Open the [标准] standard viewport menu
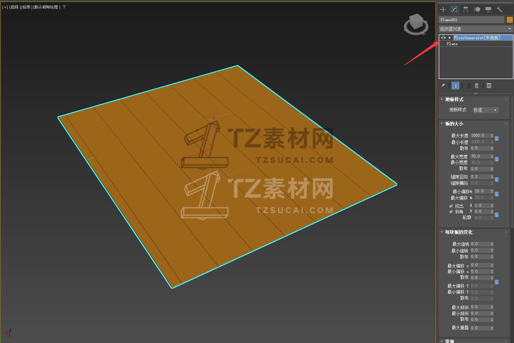 pos(27,7)
